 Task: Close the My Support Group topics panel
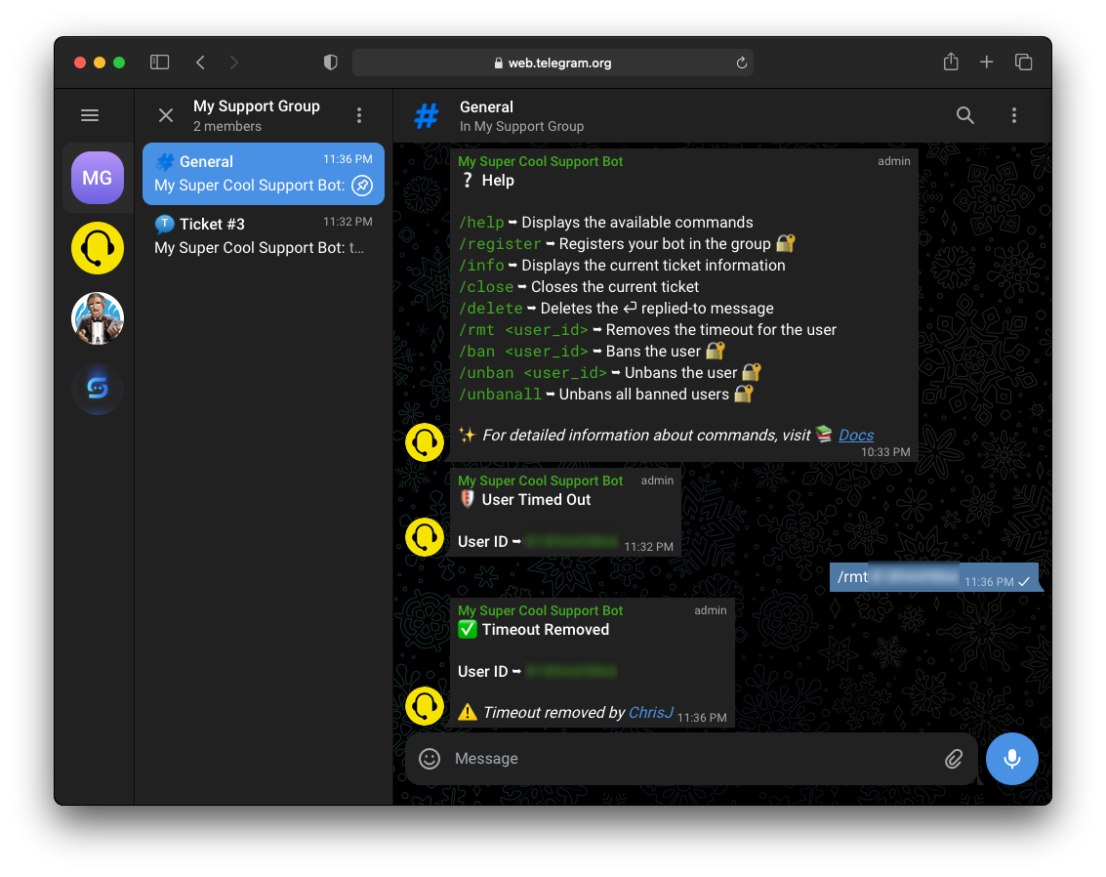pyautogui.click(x=166, y=115)
